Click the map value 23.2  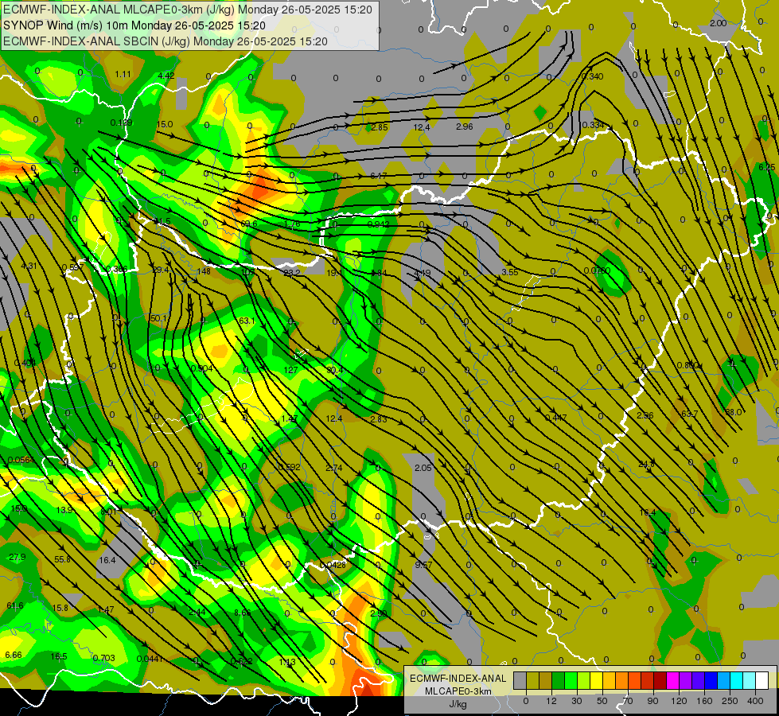pyautogui.click(x=292, y=273)
